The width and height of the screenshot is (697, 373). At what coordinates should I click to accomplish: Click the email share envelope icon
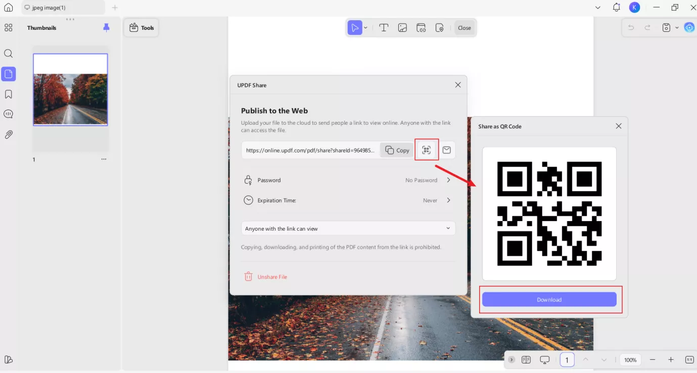[447, 150]
